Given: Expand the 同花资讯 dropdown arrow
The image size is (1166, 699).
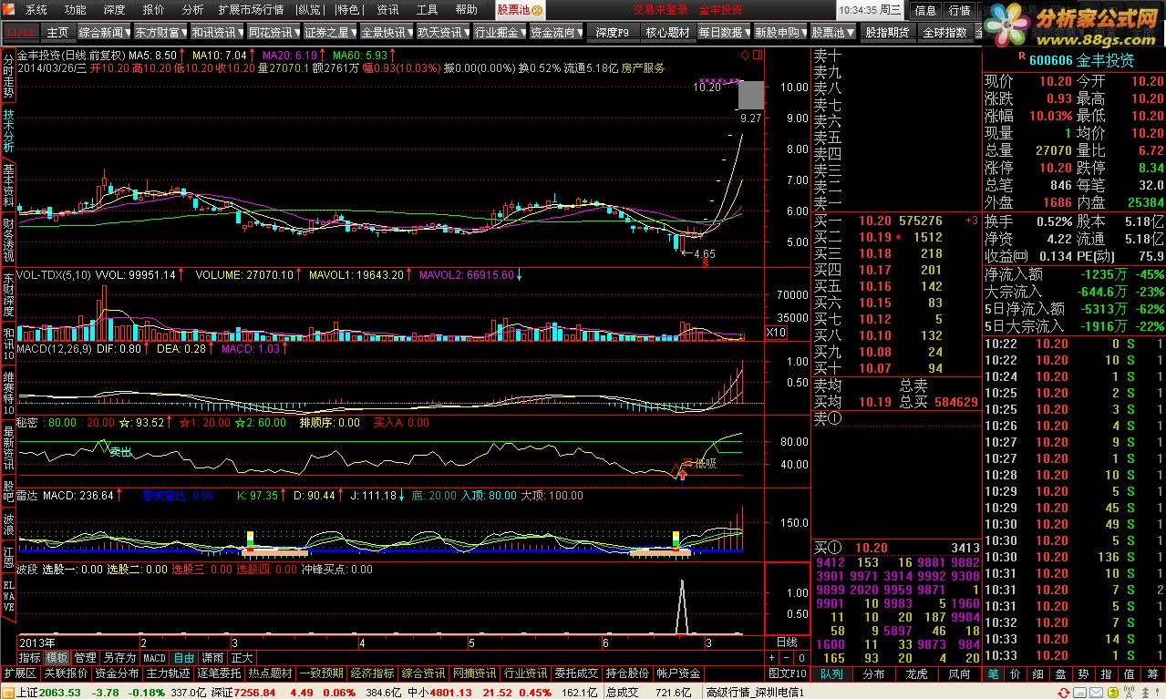Looking at the screenshot, I should pyautogui.click(x=298, y=32).
